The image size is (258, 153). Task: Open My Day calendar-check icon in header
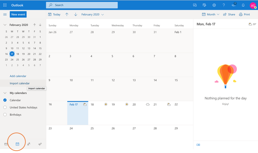[204, 5]
